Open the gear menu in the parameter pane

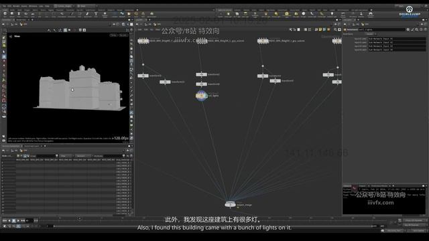click(x=408, y=29)
